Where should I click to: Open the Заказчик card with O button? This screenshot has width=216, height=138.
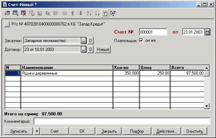(x=91, y=41)
